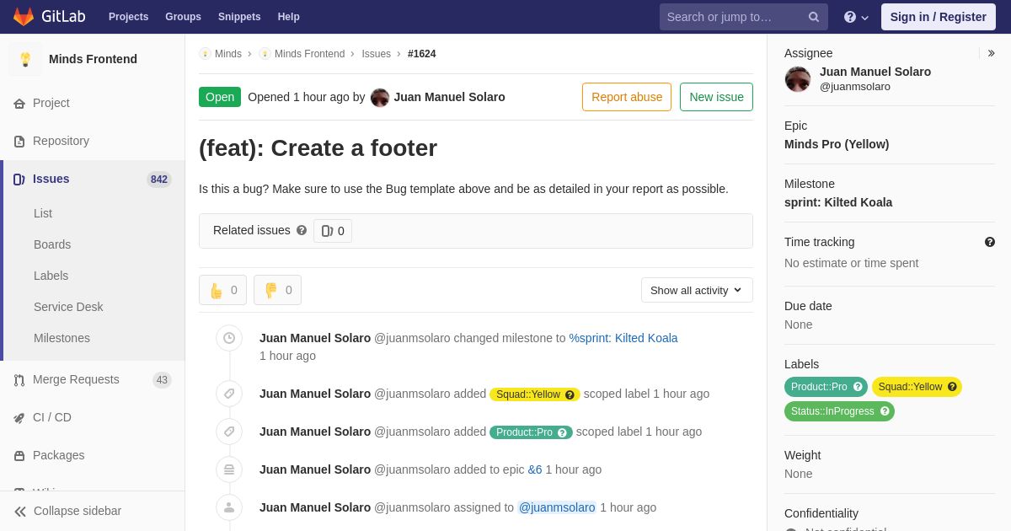The image size is (1011, 531).
Task: Open the issues List page
Action: (43, 213)
